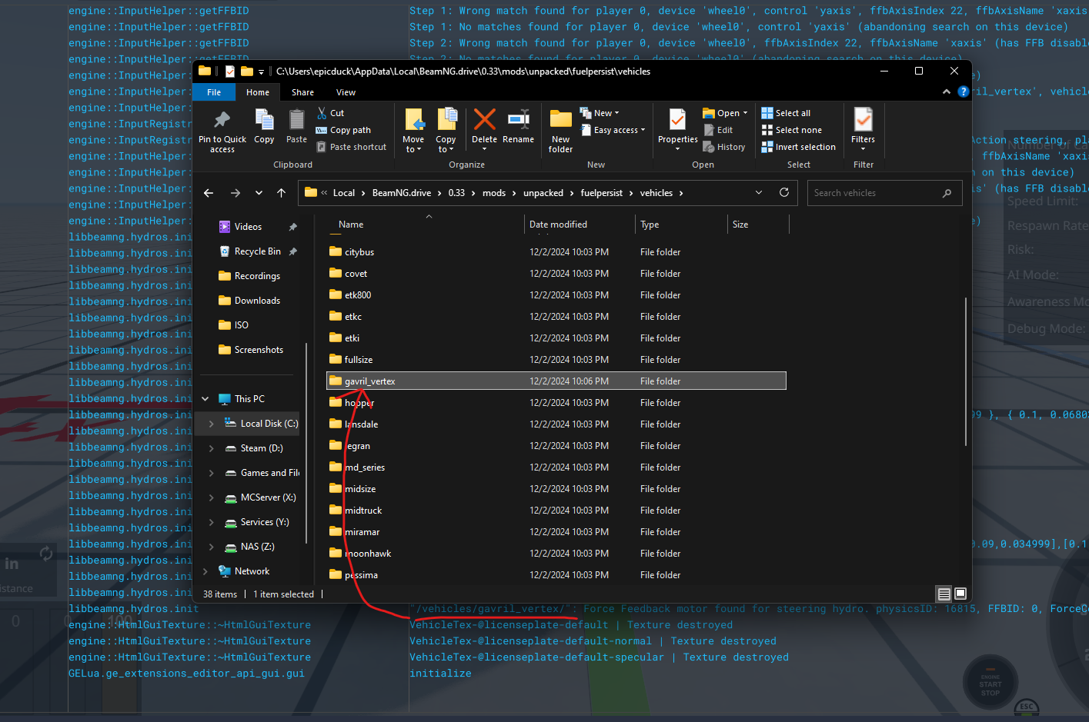The width and height of the screenshot is (1089, 722).
Task: Create a New folder from the ribbon
Action: pos(560,131)
